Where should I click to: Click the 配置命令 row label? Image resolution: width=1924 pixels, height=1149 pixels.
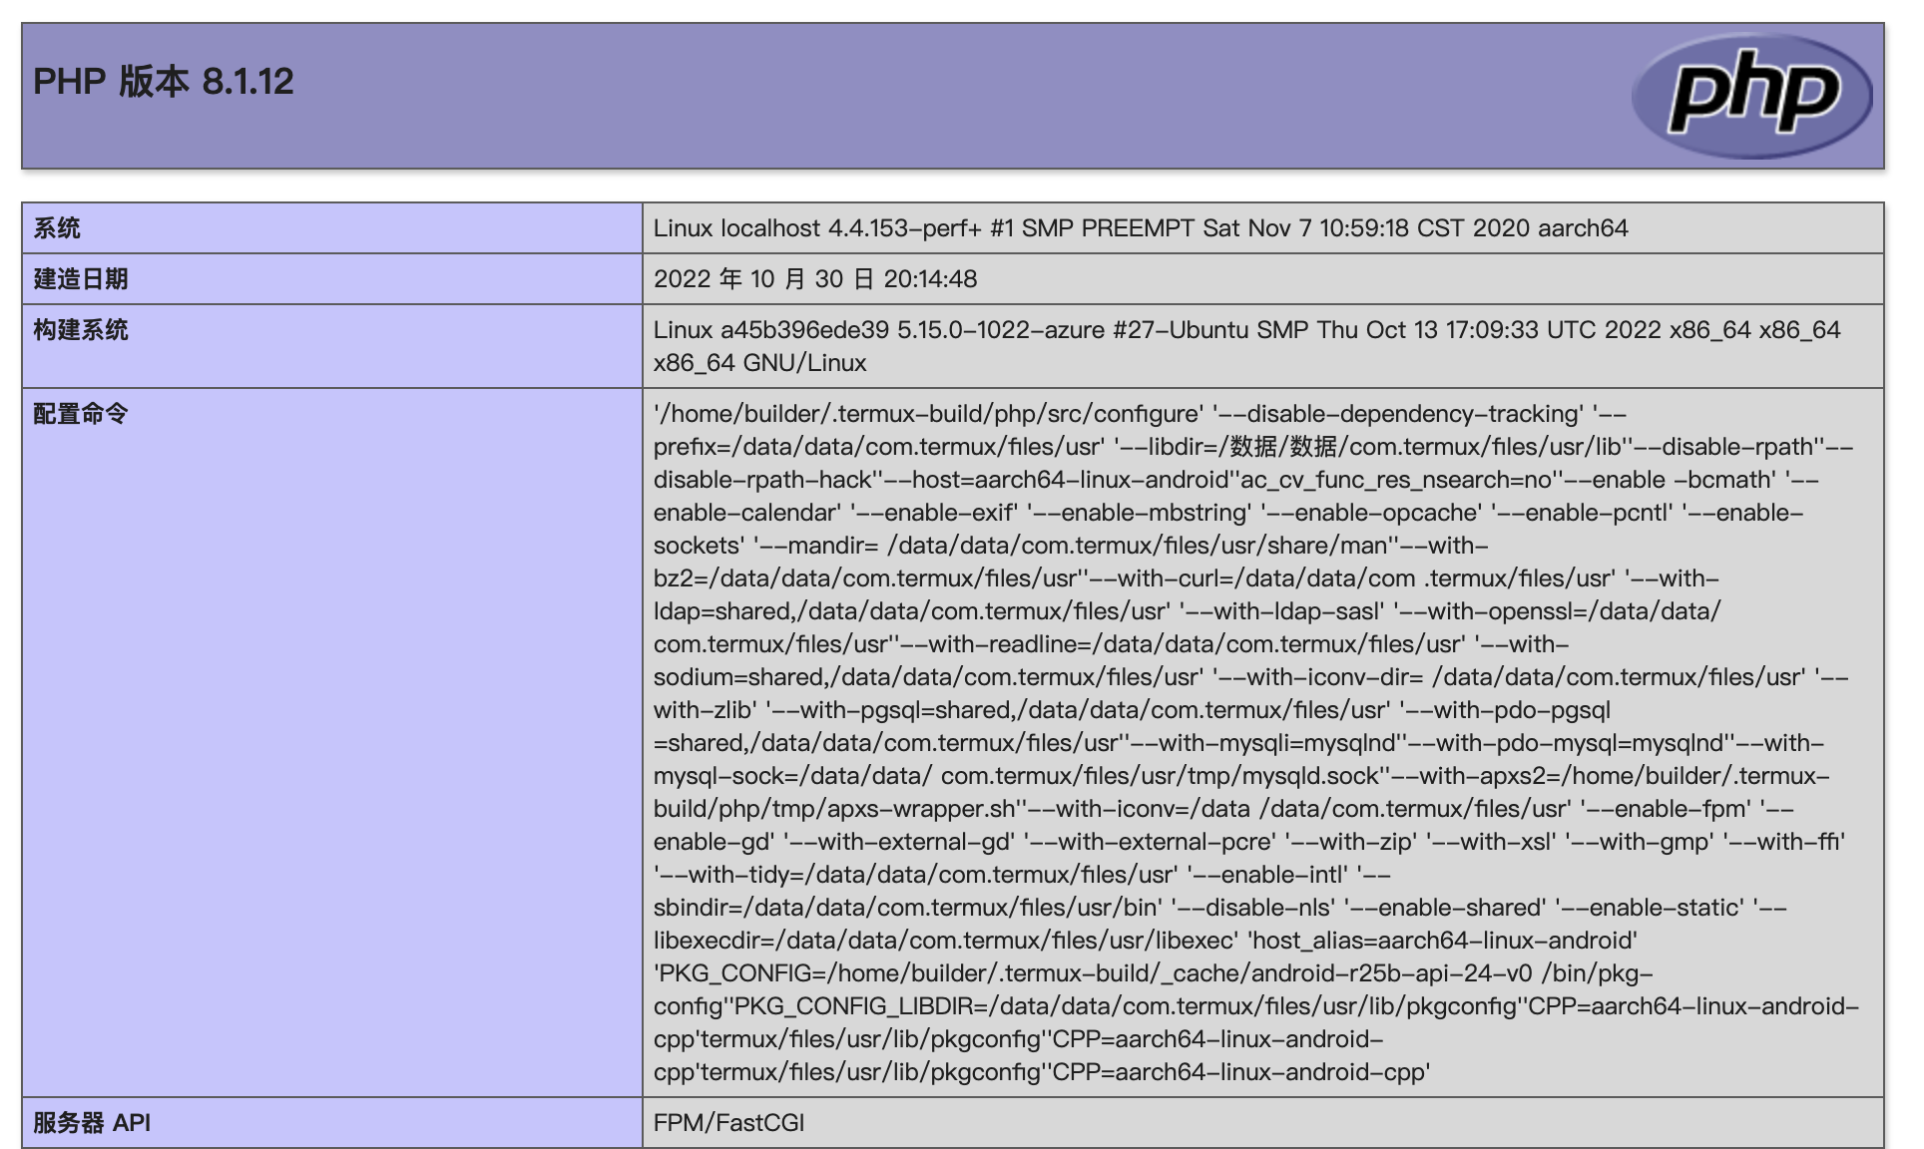(81, 414)
